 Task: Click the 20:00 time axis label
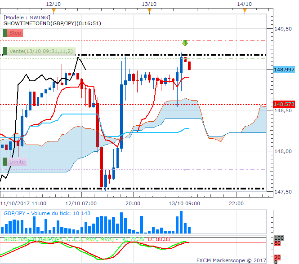coord(133,203)
